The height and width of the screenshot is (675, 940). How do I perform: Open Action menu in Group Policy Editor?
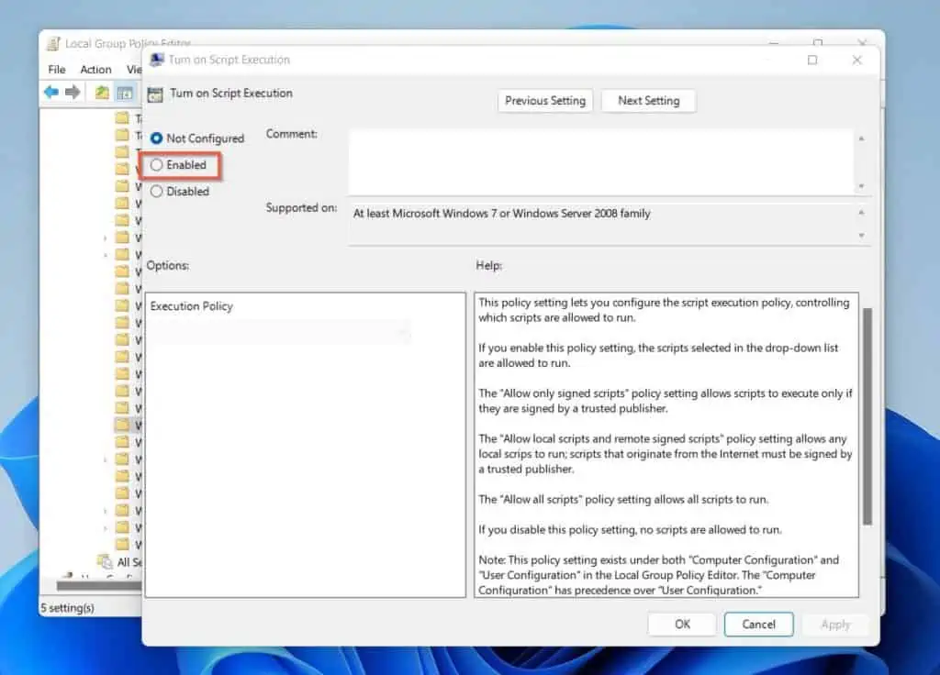(x=95, y=70)
